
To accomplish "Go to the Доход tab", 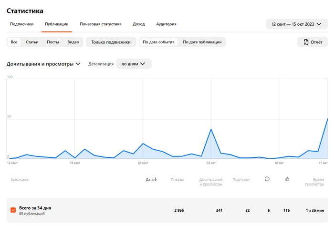I will tap(138, 24).
